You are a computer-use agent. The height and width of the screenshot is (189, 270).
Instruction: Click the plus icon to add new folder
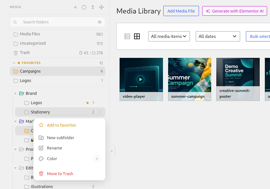(75, 7)
